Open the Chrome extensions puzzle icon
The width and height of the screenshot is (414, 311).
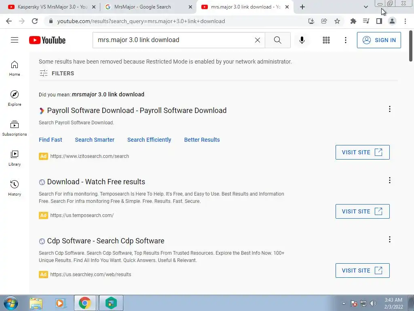pos(353,21)
